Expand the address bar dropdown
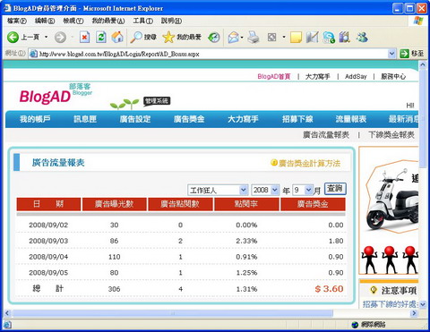 (x=391, y=54)
